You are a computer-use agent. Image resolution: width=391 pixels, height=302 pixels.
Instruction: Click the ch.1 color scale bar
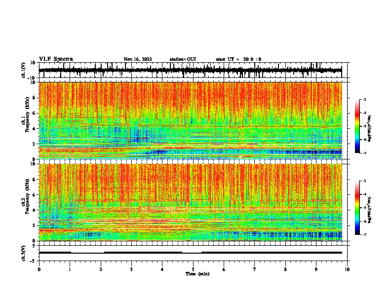click(357, 126)
